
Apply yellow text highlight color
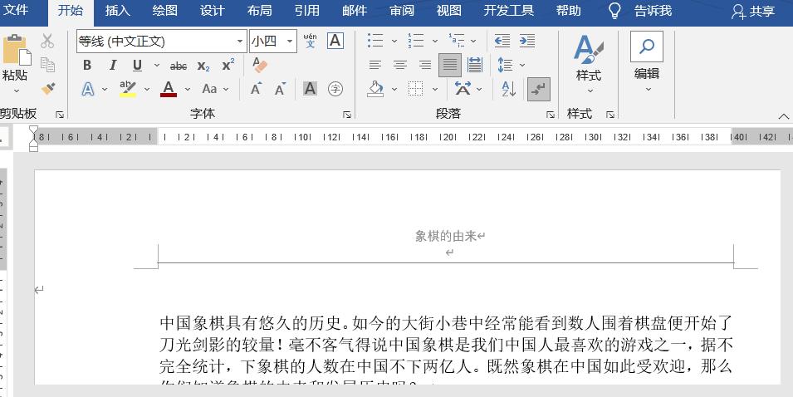click(x=127, y=89)
